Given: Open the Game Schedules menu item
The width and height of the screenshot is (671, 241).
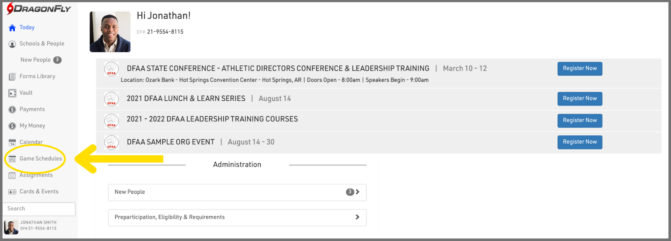Looking at the screenshot, I should point(41,158).
